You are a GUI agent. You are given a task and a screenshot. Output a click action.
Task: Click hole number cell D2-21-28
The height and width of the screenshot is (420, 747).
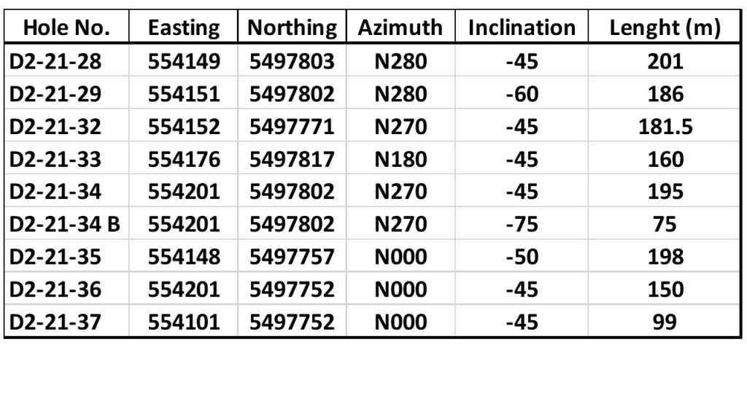tap(55, 61)
